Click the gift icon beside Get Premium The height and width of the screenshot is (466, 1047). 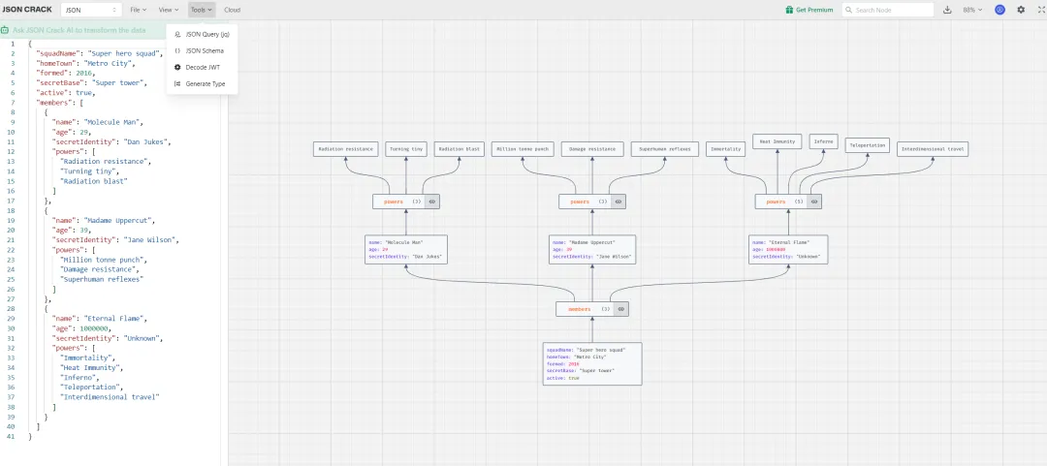point(789,10)
